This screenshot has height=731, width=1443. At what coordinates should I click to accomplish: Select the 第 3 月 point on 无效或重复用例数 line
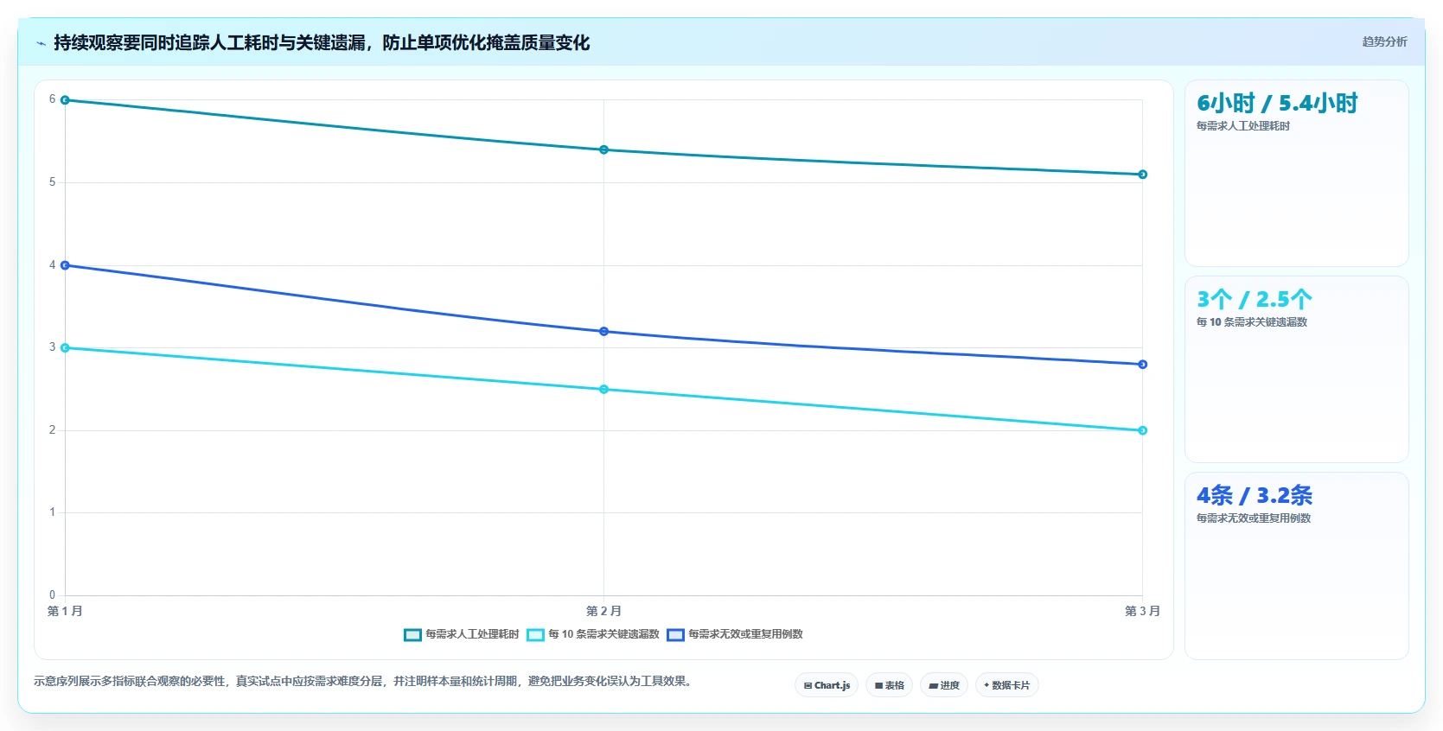click(x=1142, y=365)
